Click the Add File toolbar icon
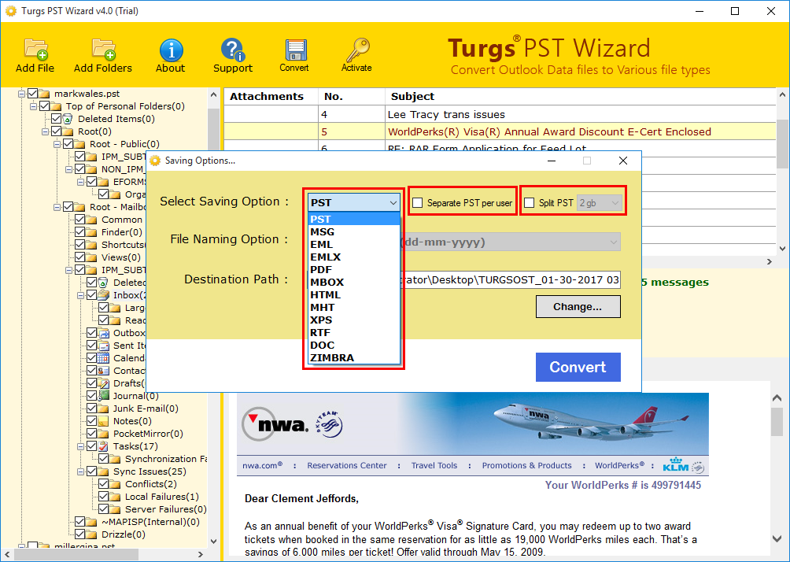Viewport: 790px width, 562px height. click(35, 50)
